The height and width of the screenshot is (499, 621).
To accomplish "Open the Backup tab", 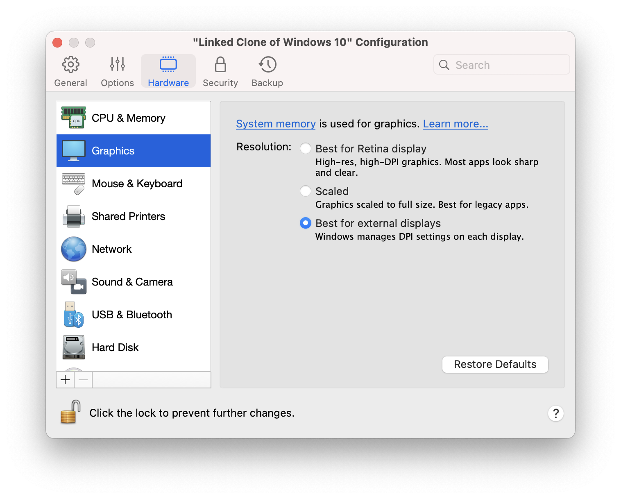I will [267, 71].
